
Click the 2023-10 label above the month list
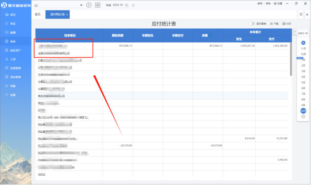[x=303, y=33]
